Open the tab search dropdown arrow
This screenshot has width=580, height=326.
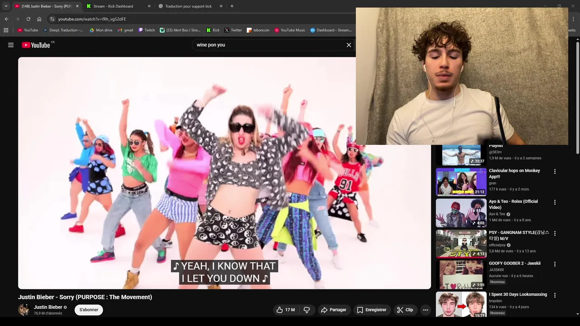pos(6,6)
